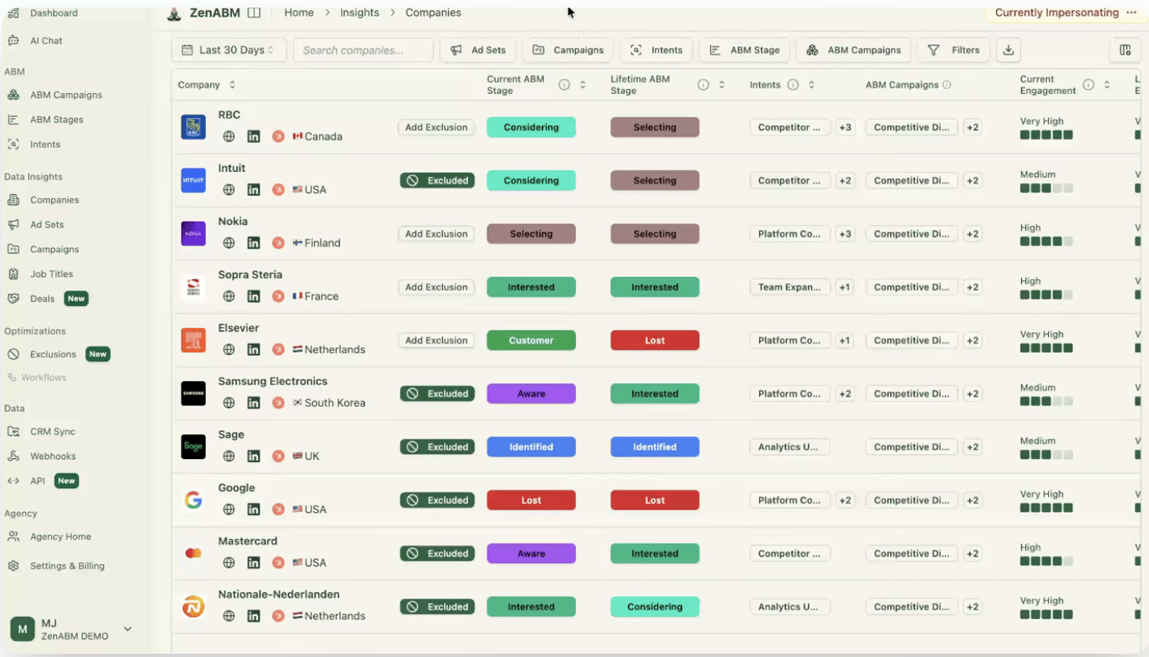Toggle sidebar panel icon beside ZenABM
1149x657 pixels.
253,13
